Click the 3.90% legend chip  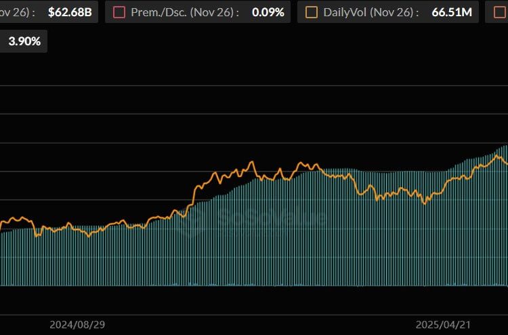[24, 41]
